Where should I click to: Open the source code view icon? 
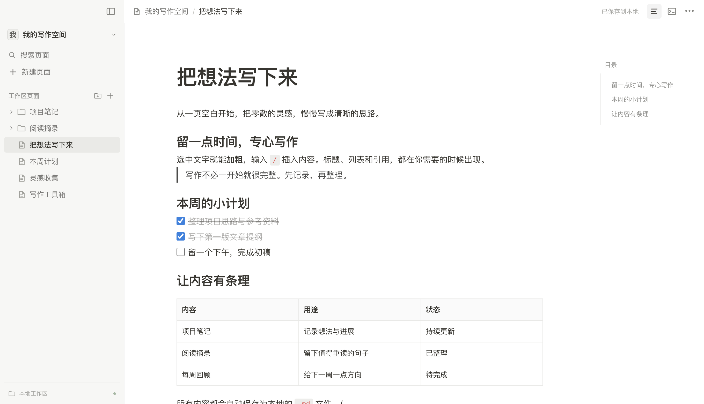pyautogui.click(x=672, y=11)
